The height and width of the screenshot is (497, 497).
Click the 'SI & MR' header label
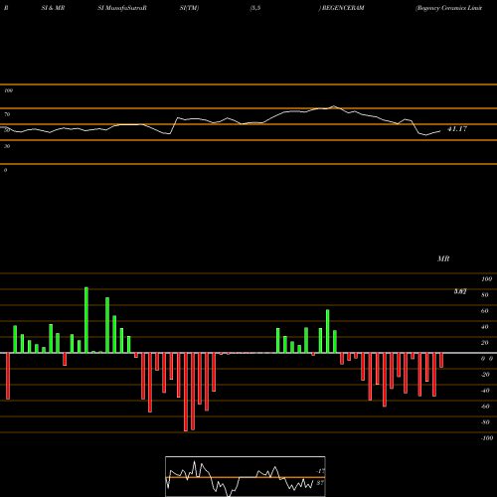(53, 8)
